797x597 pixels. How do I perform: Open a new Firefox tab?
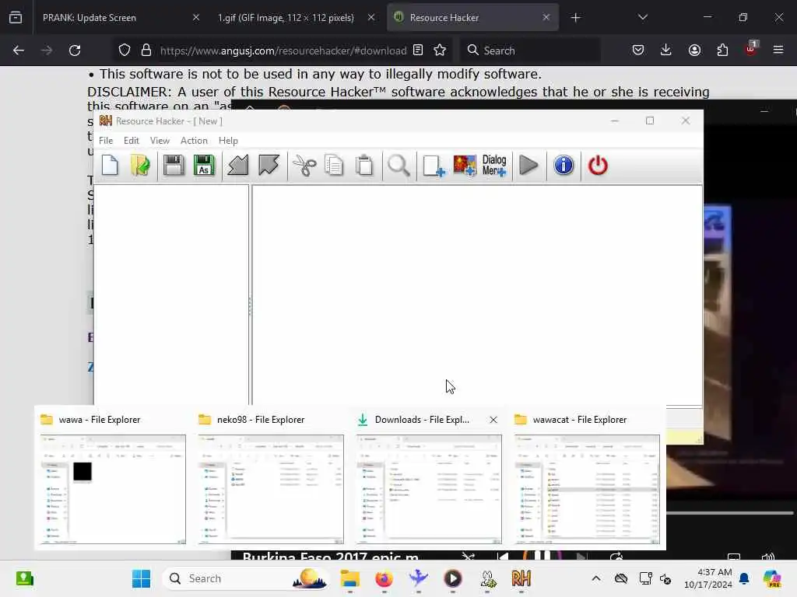(x=575, y=18)
